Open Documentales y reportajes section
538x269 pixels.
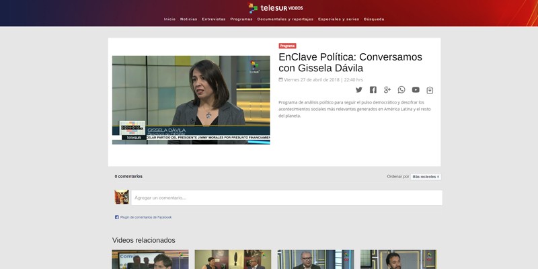[285, 20]
